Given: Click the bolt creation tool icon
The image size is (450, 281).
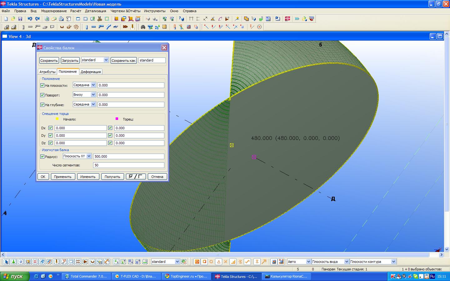Looking at the screenshot, I should click(125, 27).
